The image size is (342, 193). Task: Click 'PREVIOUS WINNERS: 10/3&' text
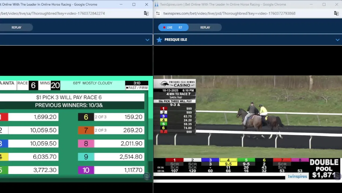69,105
